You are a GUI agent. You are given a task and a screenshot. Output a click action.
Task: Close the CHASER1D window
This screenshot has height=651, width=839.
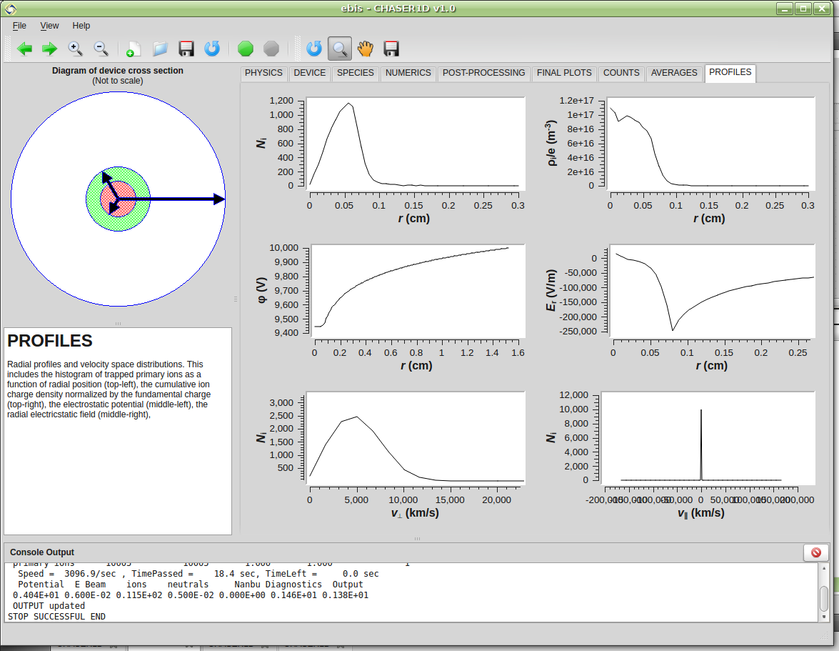click(821, 9)
